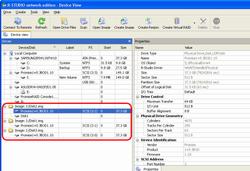Collapse the Drive Control properties group

(137, 97)
